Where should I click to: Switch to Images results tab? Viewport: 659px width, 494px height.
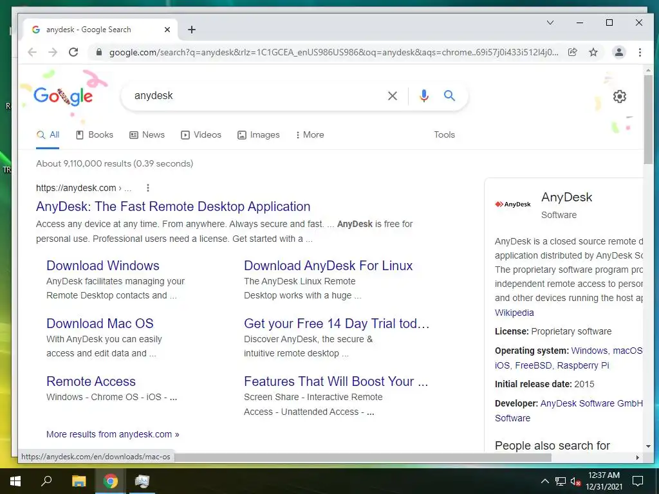(x=259, y=135)
